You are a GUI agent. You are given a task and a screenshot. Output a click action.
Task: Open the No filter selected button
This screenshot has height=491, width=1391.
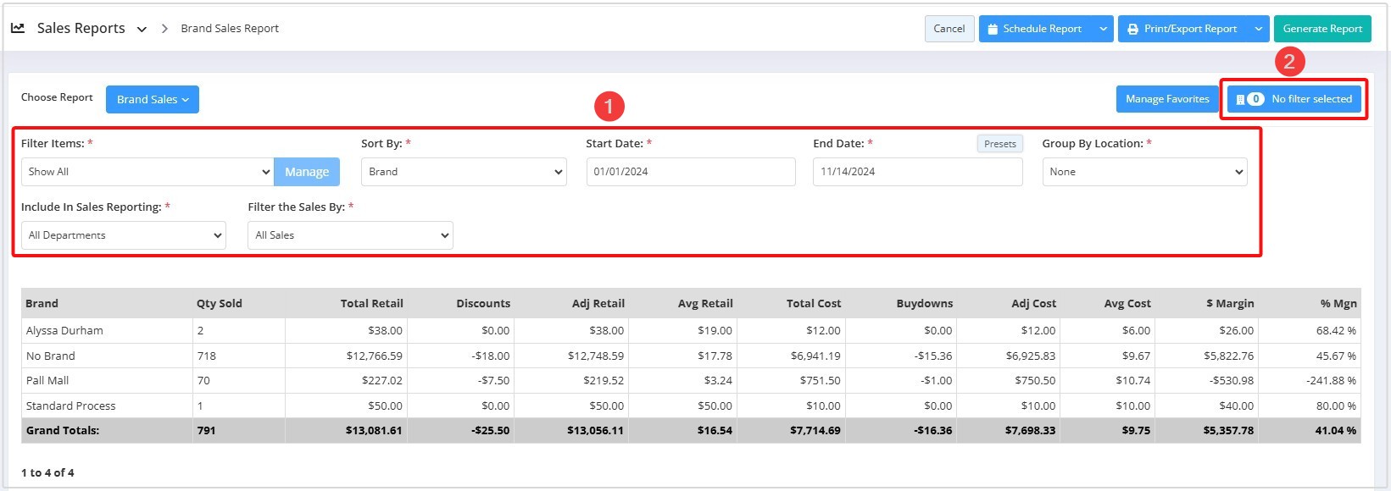[1294, 99]
